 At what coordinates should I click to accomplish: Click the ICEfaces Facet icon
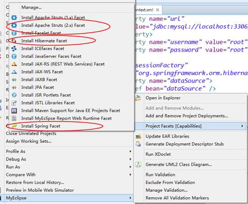[x=14, y=48]
